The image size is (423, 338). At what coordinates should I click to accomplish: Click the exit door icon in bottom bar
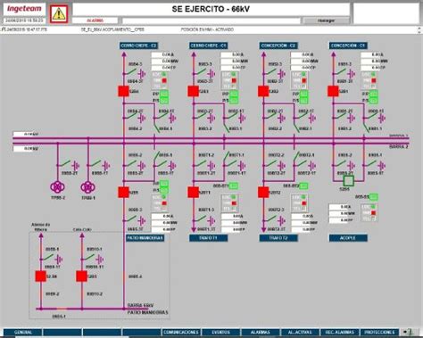point(410,332)
